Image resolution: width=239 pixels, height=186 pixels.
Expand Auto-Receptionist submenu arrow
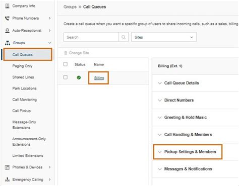49,31
